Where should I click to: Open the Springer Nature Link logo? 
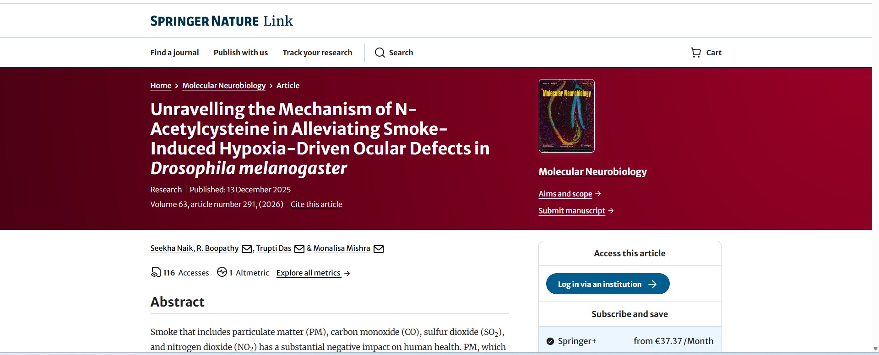click(x=222, y=21)
